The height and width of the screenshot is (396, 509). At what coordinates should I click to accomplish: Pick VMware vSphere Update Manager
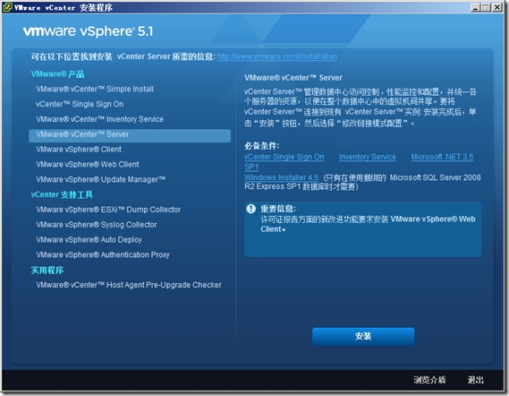coord(100,179)
